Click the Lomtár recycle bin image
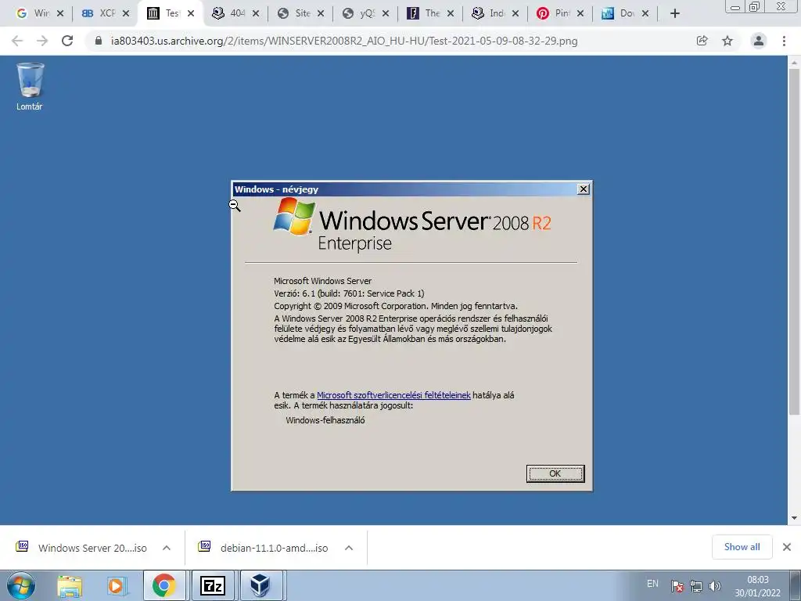 (x=31, y=81)
